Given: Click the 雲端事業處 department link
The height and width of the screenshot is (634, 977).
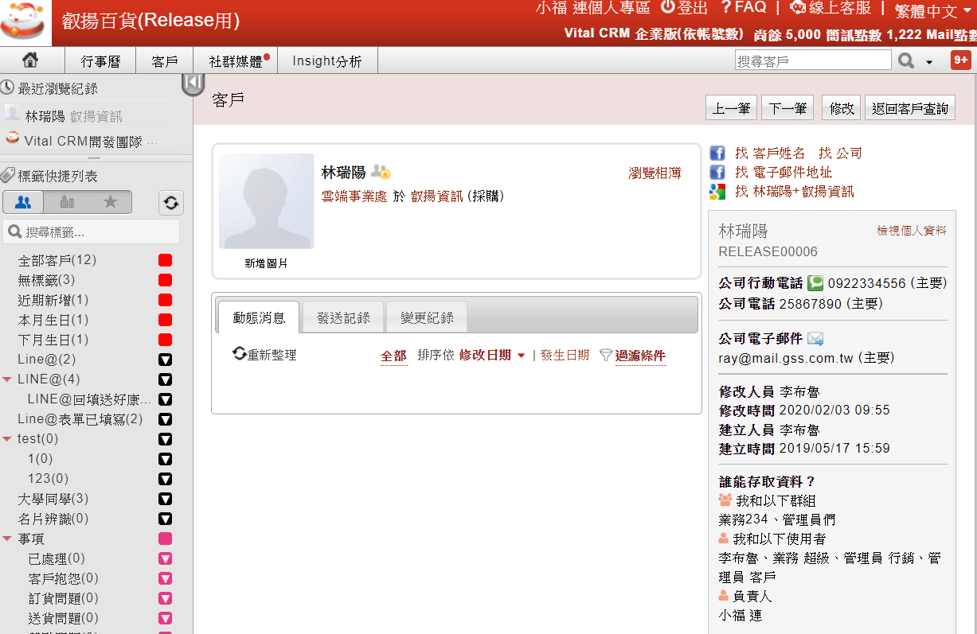Looking at the screenshot, I should point(354,196).
